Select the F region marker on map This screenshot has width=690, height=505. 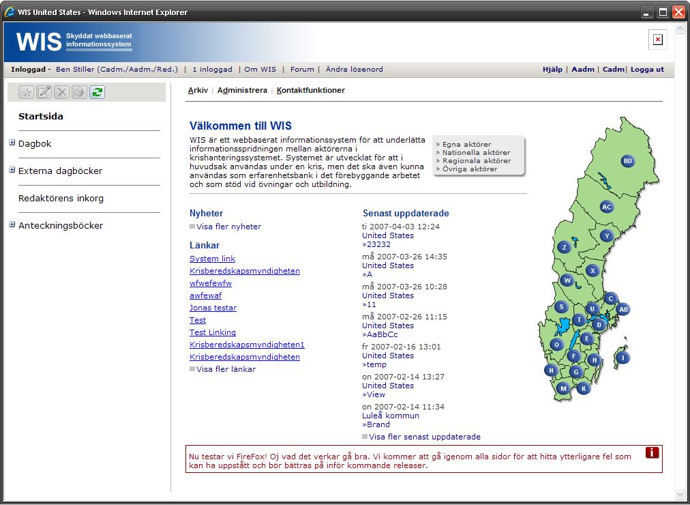[x=573, y=356]
